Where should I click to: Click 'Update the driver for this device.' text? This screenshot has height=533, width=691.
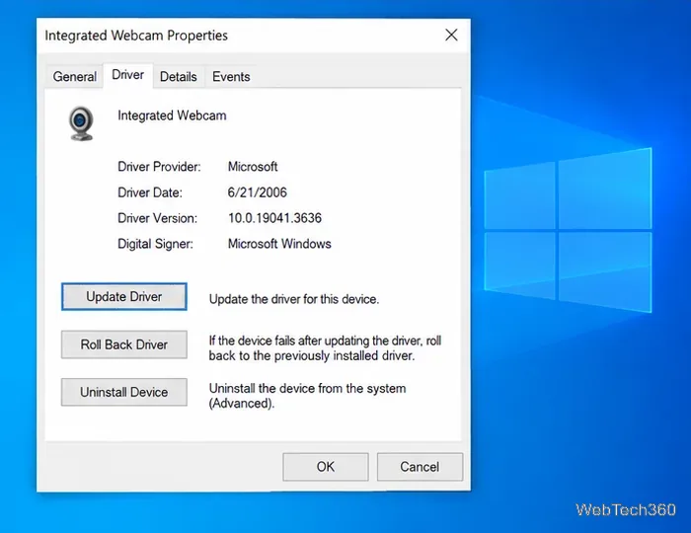tap(294, 299)
